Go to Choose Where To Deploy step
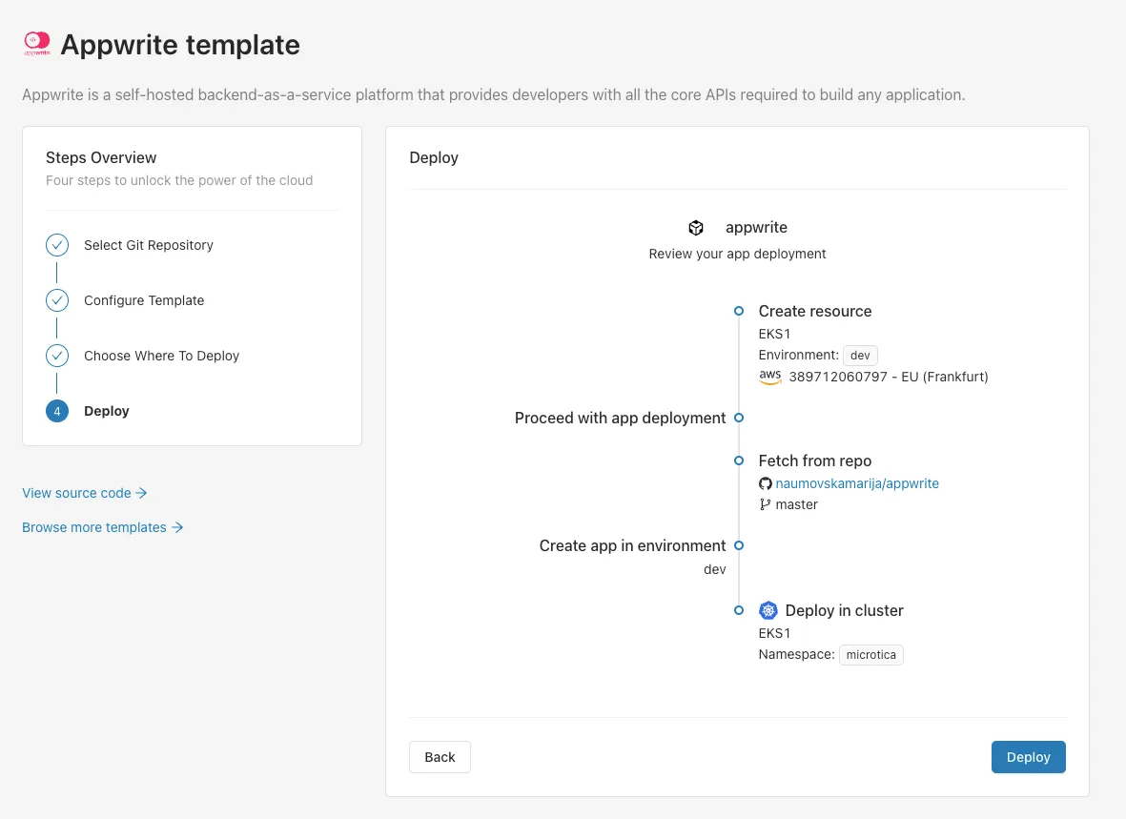 point(161,356)
